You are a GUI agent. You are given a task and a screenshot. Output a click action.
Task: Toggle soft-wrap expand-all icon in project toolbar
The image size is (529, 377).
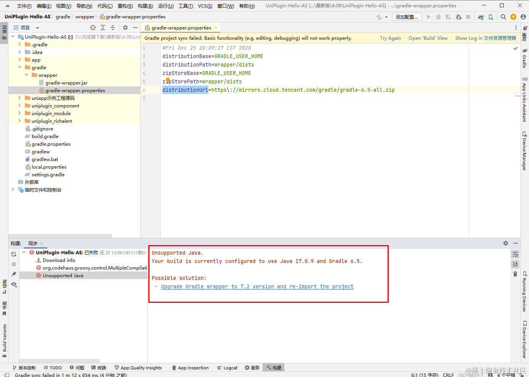click(x=103, y=27)
